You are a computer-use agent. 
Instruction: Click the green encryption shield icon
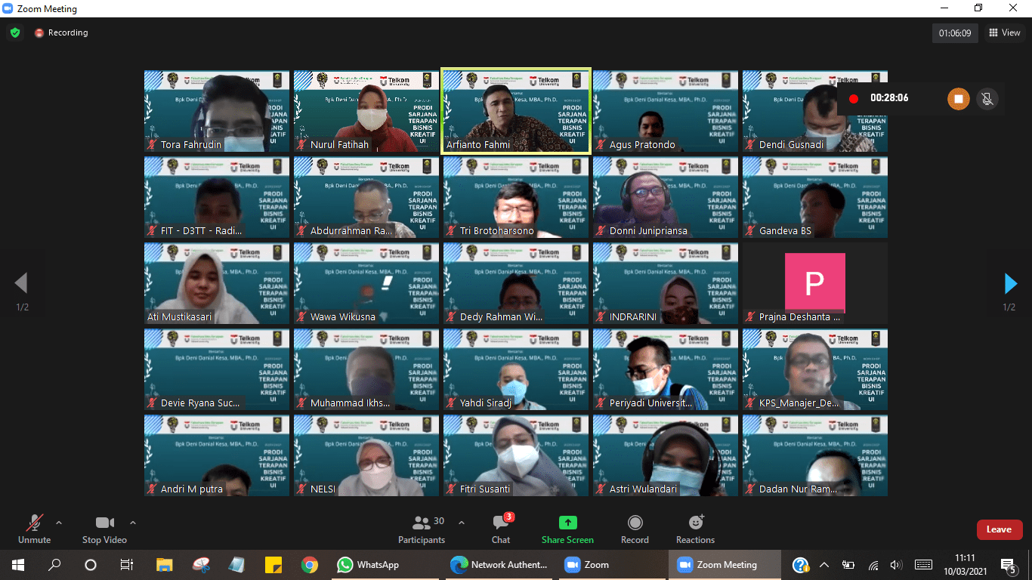15,32
